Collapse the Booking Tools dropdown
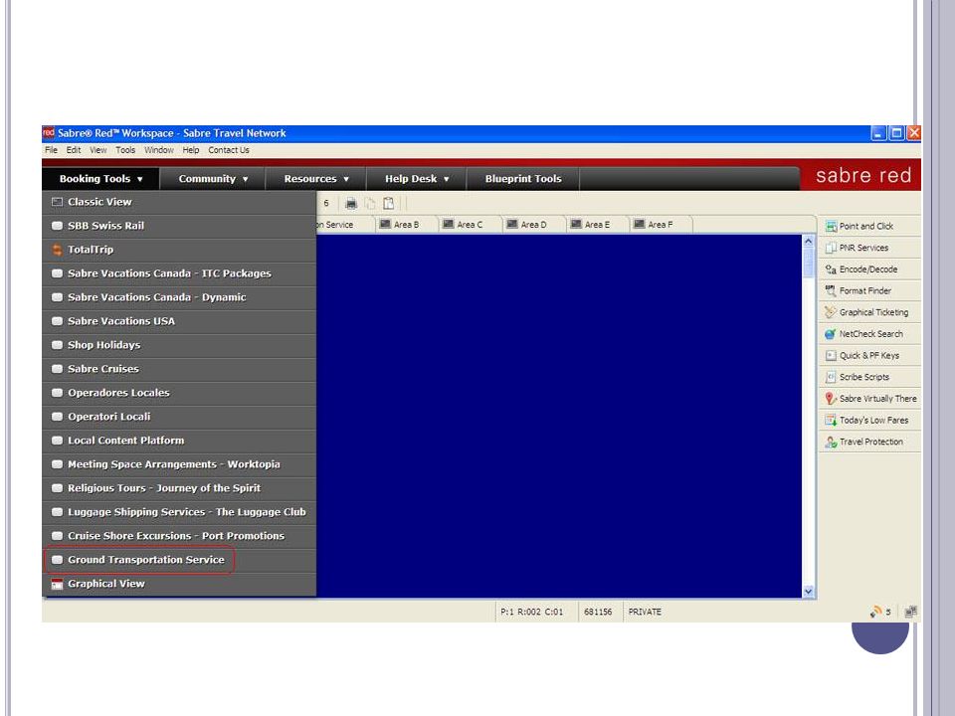 tap(100, 179)
